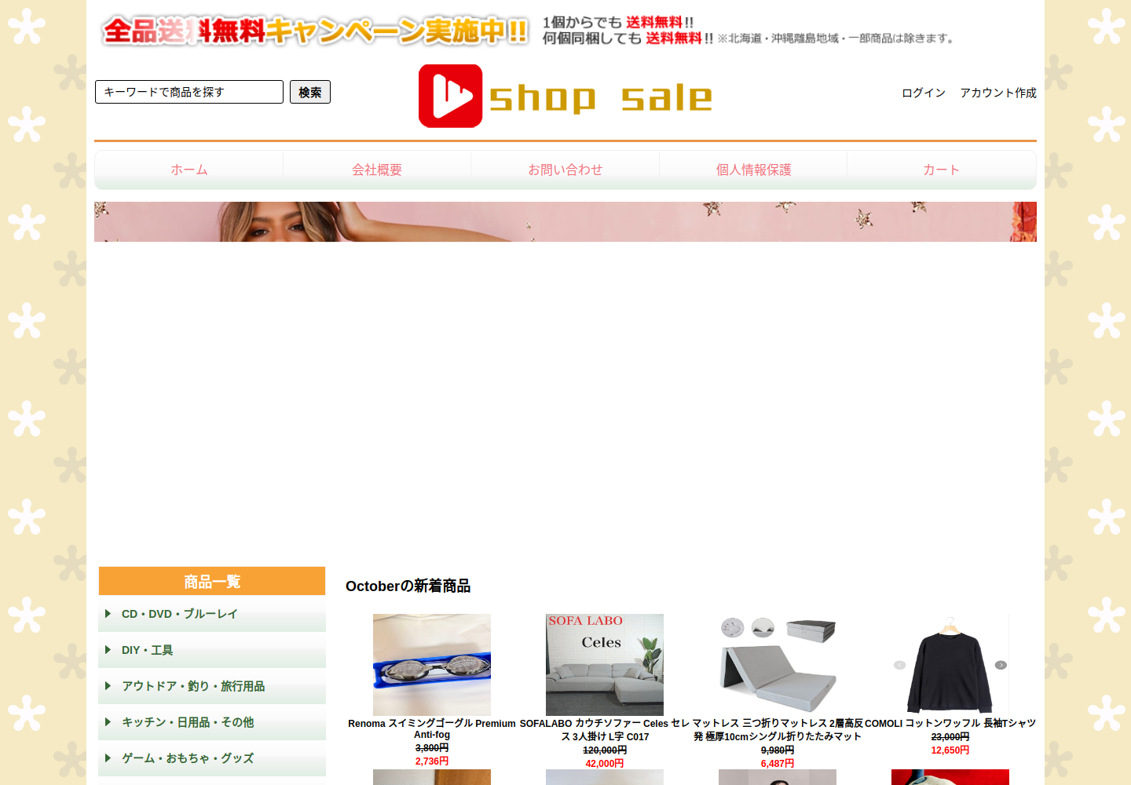The height and width of the screenshot is (785, 1131).
Task: Open 個人情報保護 menu item
Action: (x=753, y=170)
